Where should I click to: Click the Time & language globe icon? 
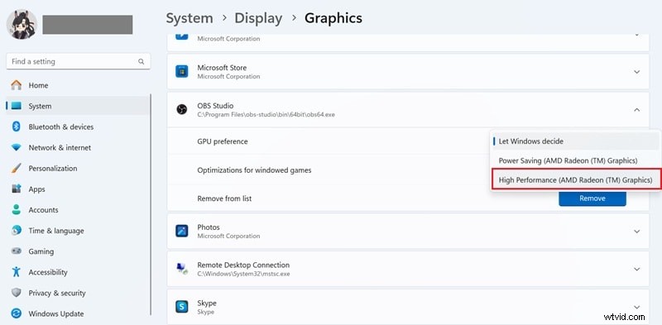pyautogui.click(x=16, y=231)
